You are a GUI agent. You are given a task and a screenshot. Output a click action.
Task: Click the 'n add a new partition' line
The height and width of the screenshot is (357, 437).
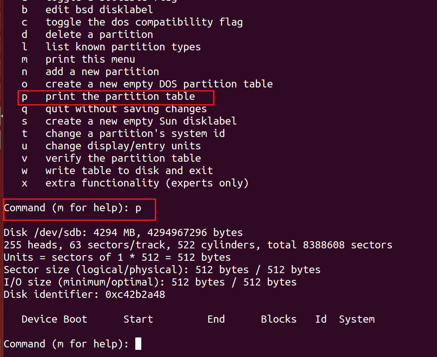pos(90,72)
